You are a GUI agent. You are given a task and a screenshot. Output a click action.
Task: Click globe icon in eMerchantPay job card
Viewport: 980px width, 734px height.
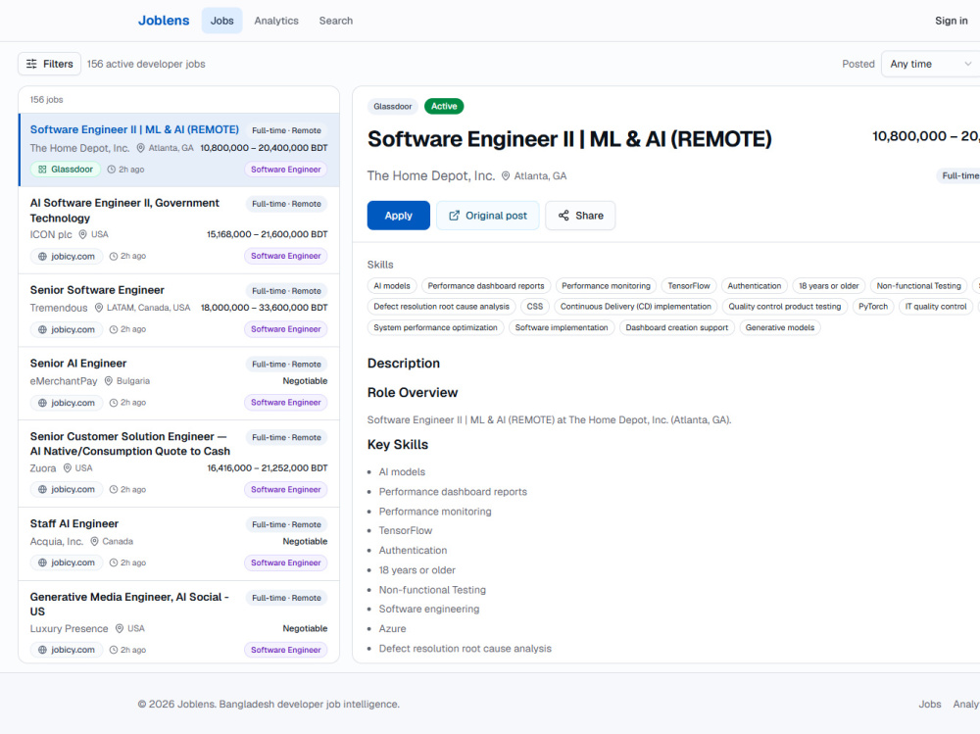click(42, 403)
